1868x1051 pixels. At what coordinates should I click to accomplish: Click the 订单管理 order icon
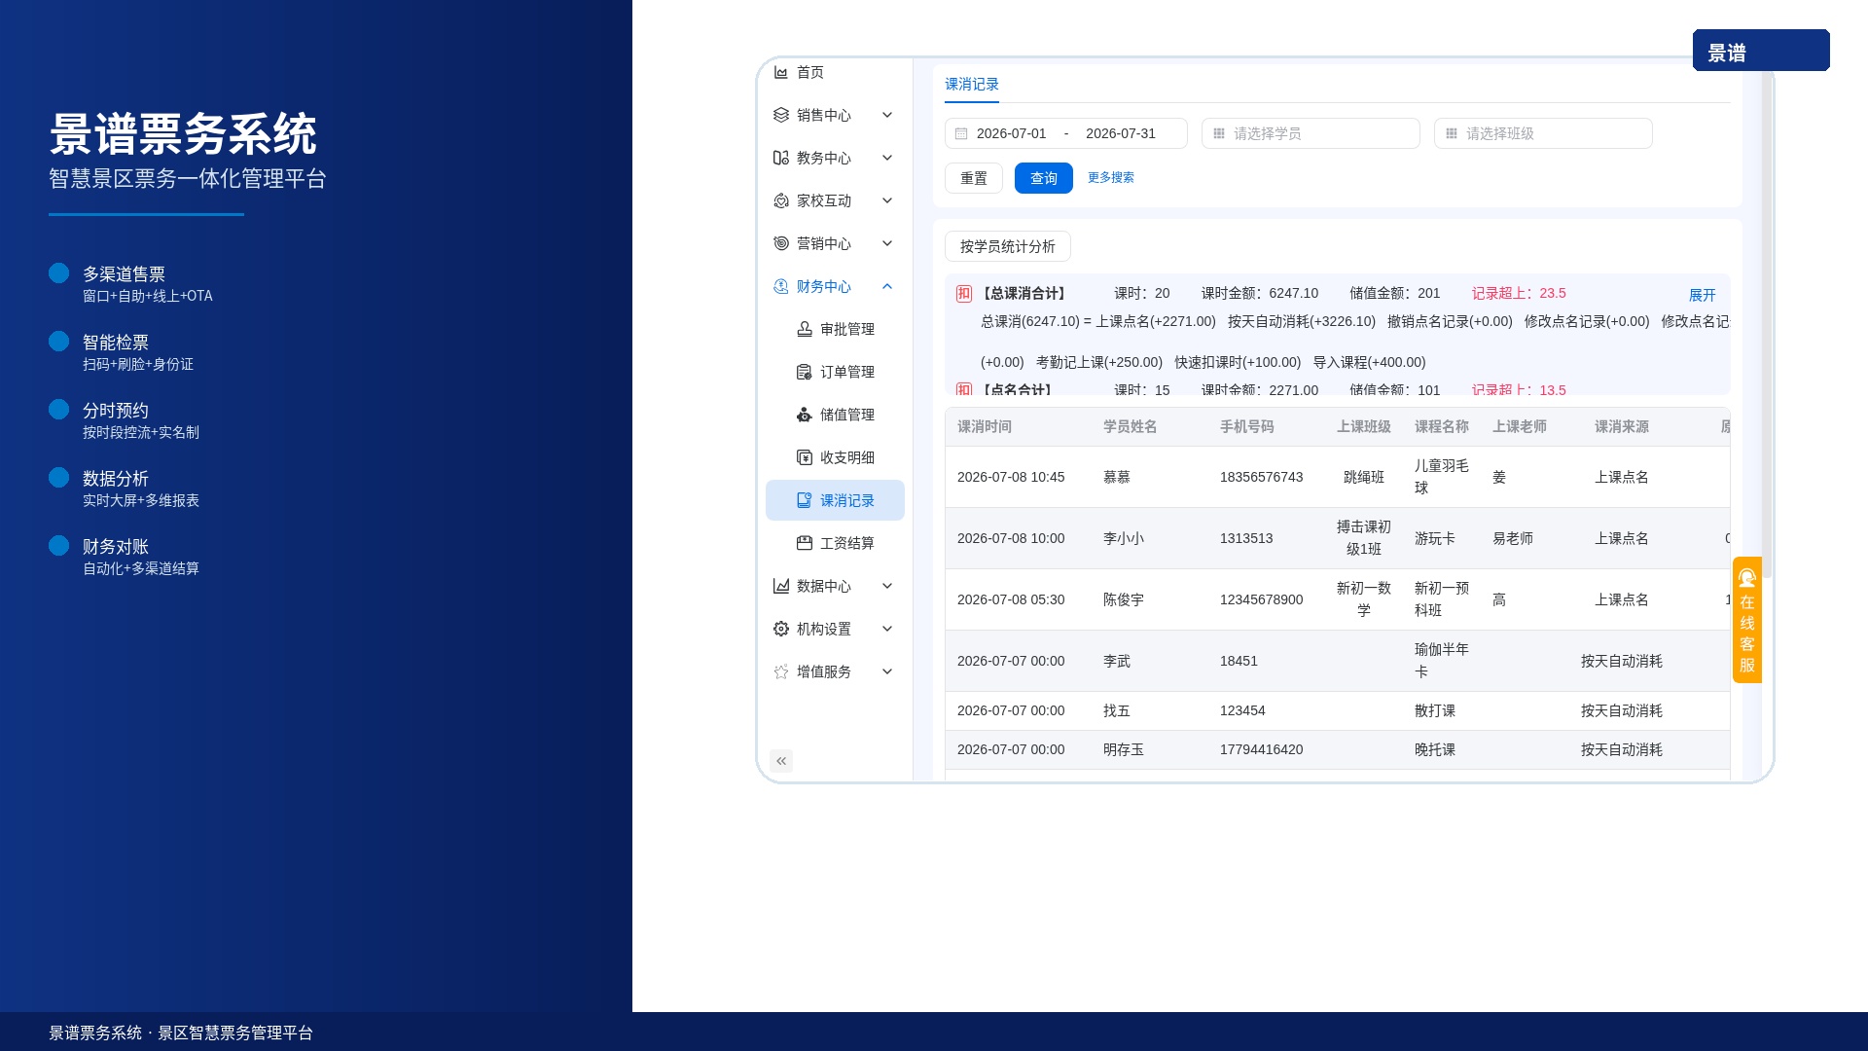(x=804, y=372)
